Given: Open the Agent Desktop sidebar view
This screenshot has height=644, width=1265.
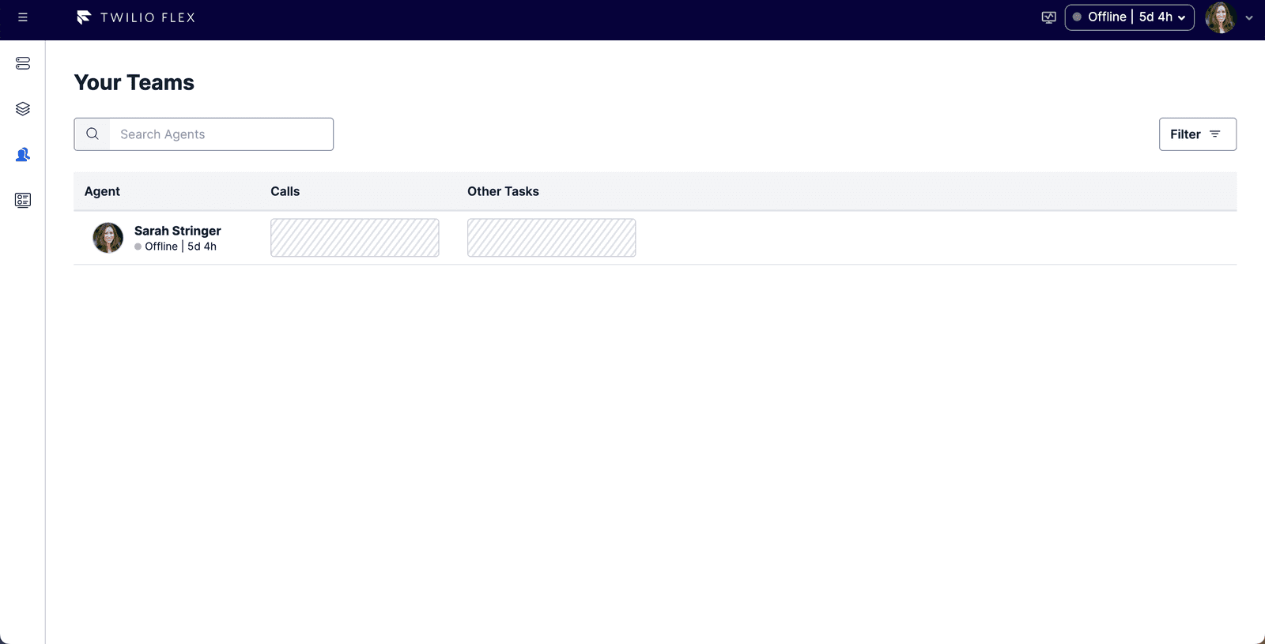Looking at the screenshot, I should [x=23, y=63].
